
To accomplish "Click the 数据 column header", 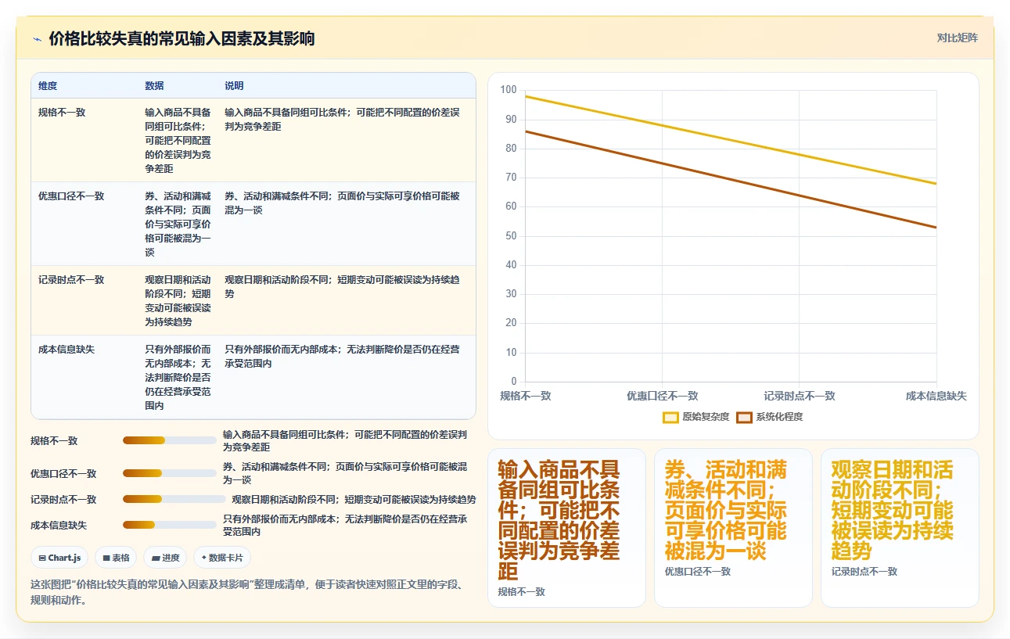I will pyautogui.click(x=154, y=86).
